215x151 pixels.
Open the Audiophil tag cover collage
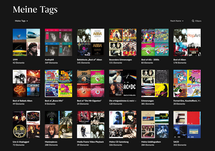pos(59,42)
